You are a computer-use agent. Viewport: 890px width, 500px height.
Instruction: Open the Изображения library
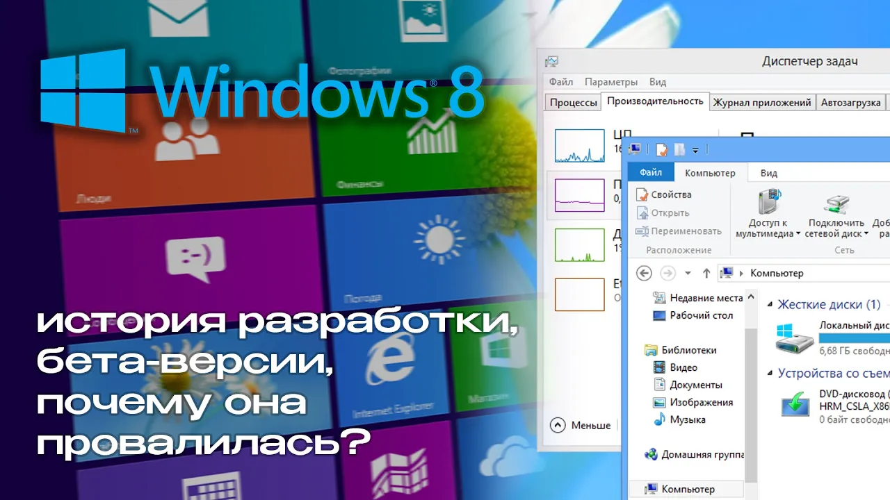click(693, 402)
